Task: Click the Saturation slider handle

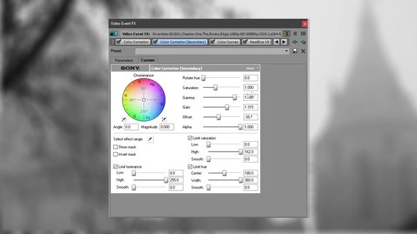Action: [x=216, y=87]
